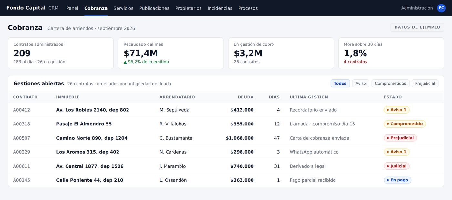Select contract A00229
This screenshot has height=200, width=452.
[x=22, y=152]
